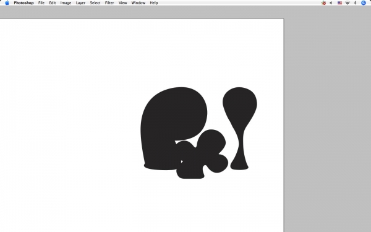Open the Bluetooth status menu
Screen dimensions: 371x232
(355, 3)
